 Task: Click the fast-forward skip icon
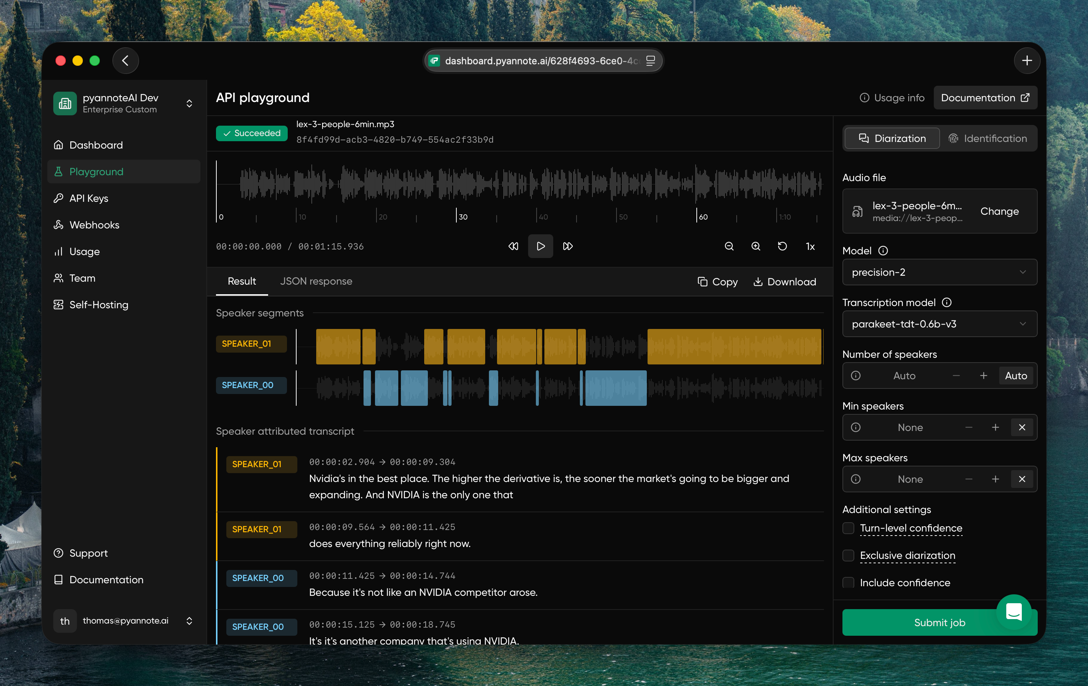pos(568,246)
